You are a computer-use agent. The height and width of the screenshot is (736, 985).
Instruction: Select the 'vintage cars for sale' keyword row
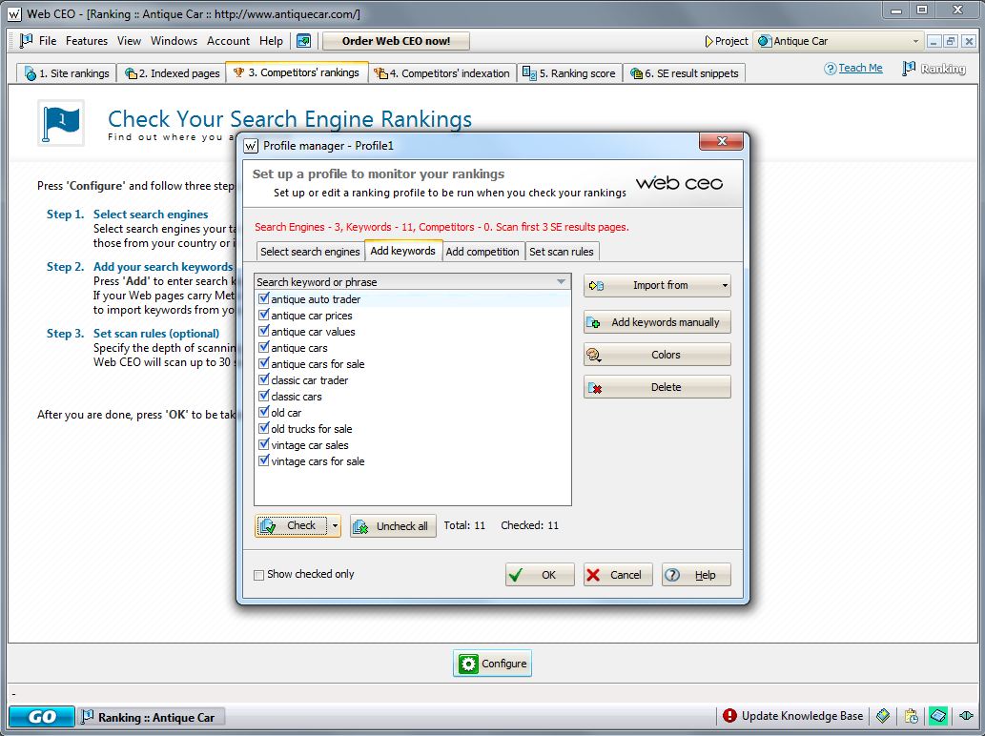(412, 461)
